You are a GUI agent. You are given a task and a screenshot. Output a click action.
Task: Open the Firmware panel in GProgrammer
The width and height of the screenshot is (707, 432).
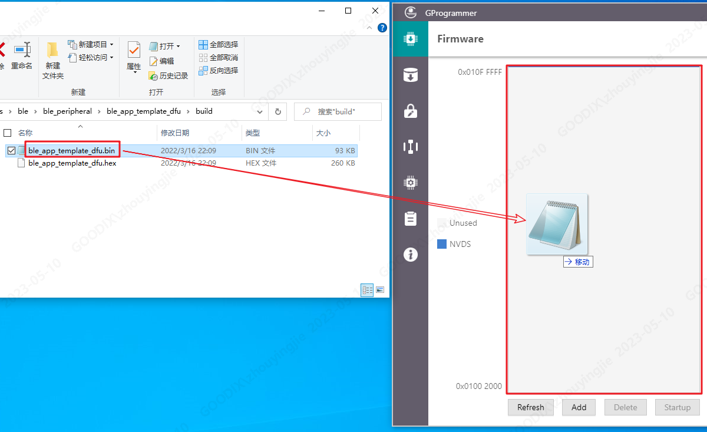(411, 39)
